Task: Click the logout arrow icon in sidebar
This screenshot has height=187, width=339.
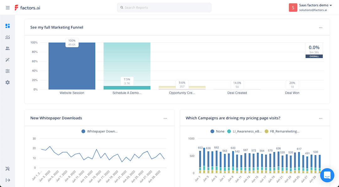Action: coord(8,180)
